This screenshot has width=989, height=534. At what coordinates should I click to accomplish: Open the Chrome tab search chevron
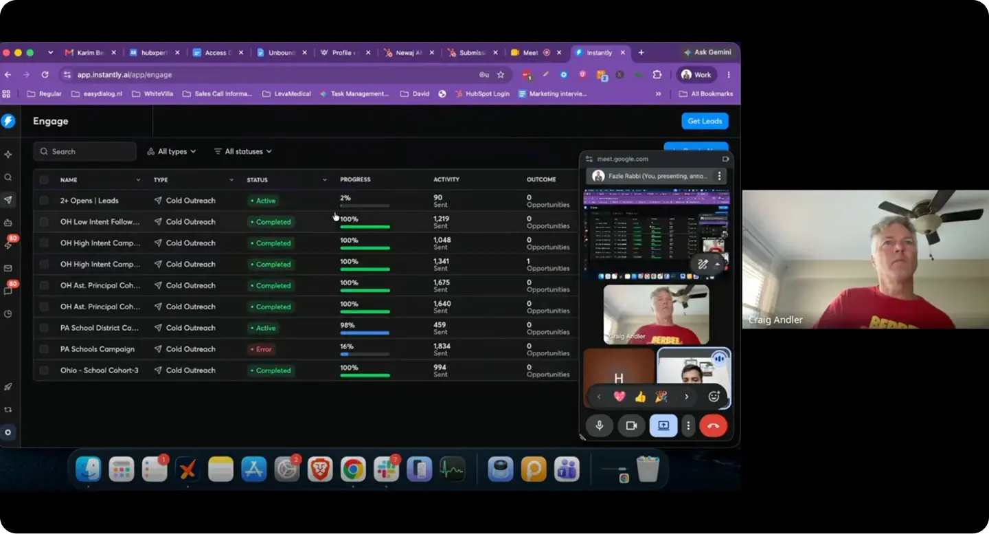click(x=50, y=52)
